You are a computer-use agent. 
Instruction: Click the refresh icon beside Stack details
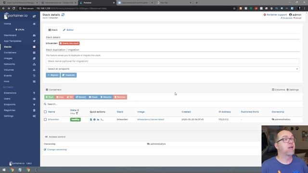click(x=63, y=15)
